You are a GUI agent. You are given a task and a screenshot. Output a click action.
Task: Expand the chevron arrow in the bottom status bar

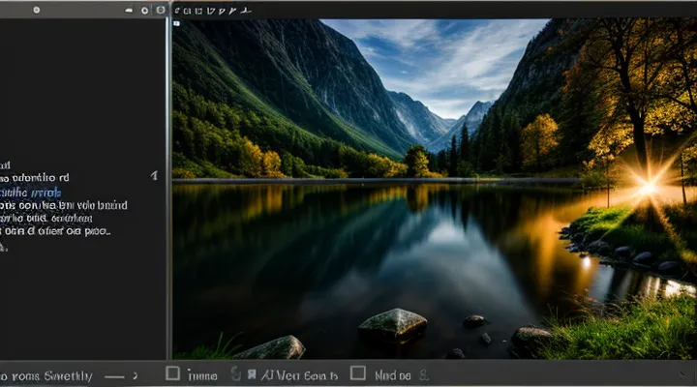(x=135, y=375)
